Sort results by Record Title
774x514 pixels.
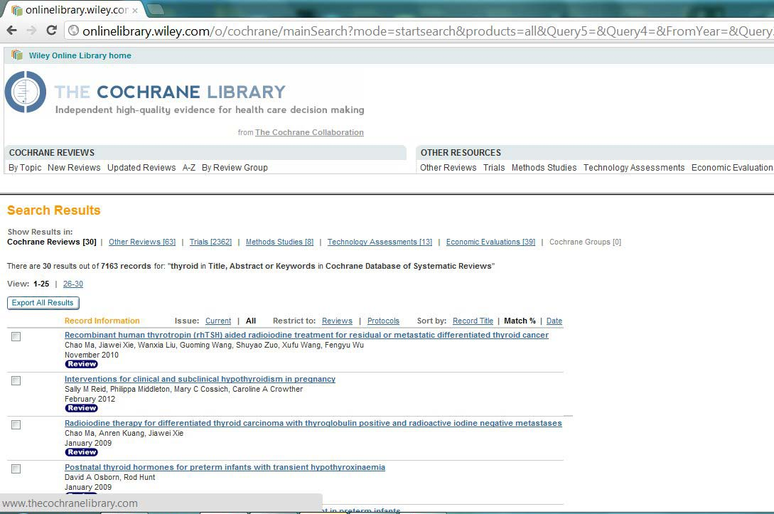pyautogui.click(x=473, y=321)
